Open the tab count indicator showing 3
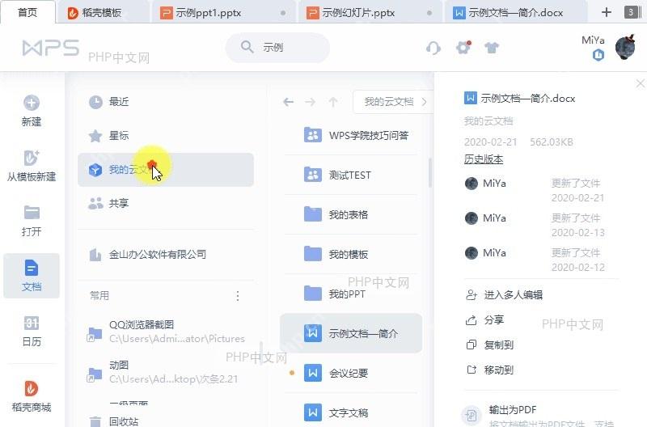 pos(631,12)
